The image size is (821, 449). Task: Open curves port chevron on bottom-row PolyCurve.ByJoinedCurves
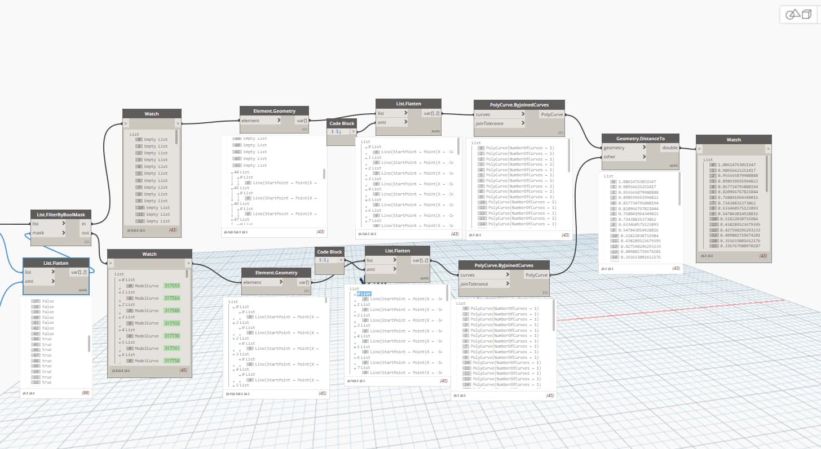coord(507,275)
